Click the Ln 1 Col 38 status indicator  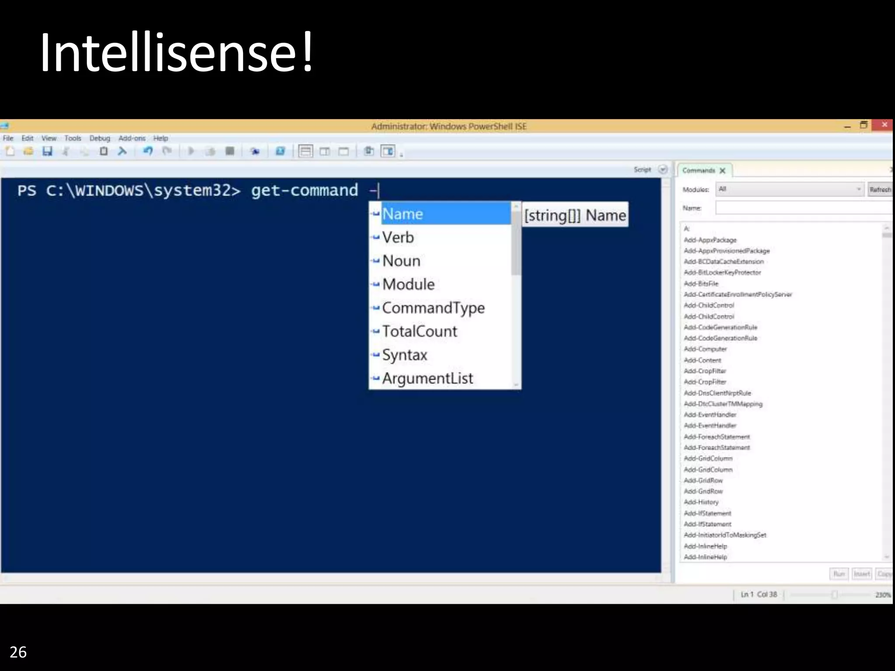coord(759,595)
